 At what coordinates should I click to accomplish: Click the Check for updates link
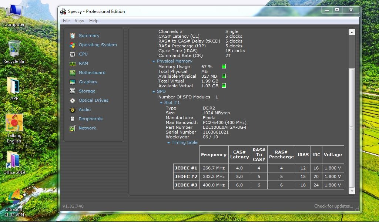point(333,206)
